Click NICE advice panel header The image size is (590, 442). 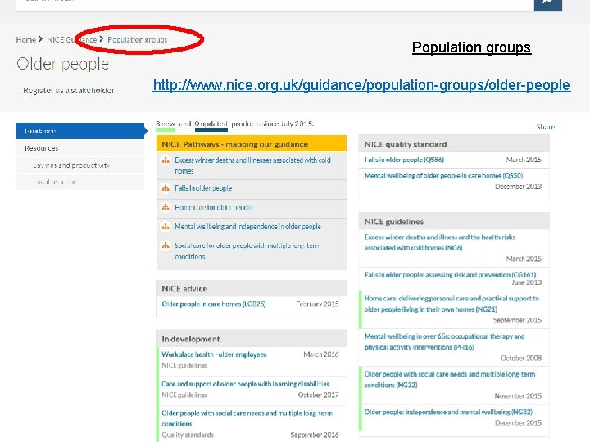pyautogui.click(x=252, y=289)
